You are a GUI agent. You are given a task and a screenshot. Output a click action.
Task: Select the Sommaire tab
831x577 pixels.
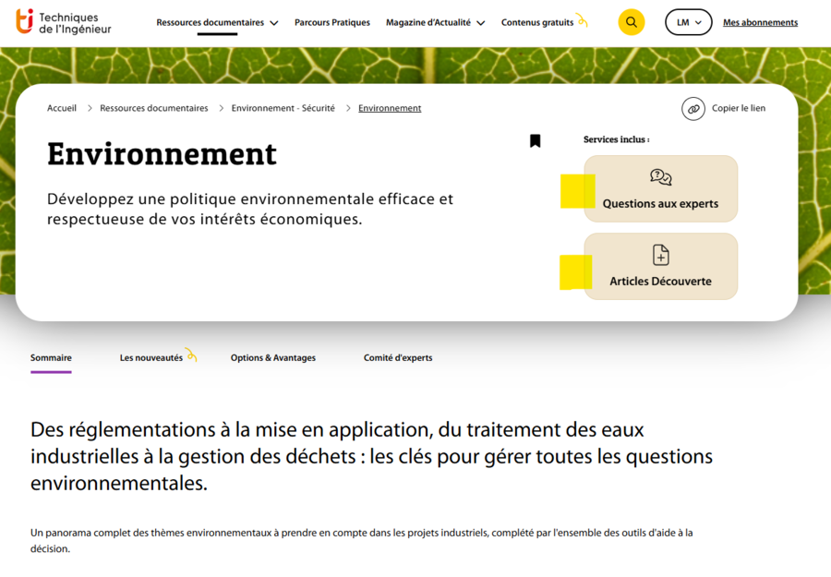pyautogui.click(x=51, y=358)
